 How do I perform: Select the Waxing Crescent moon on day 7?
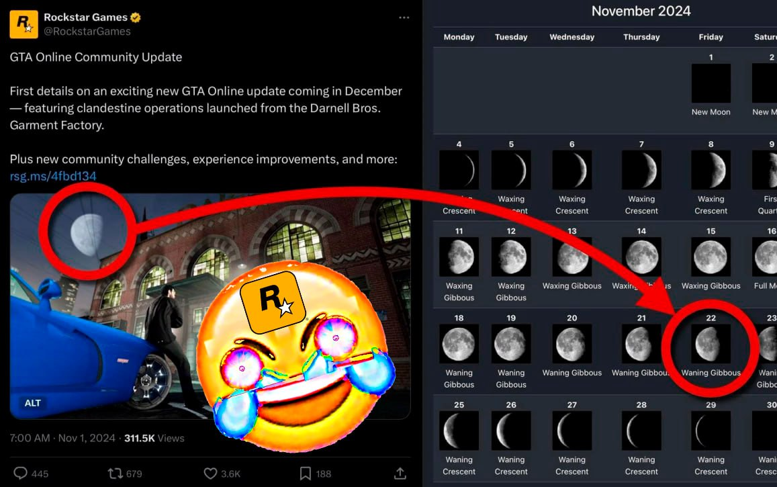coord(641,170)
